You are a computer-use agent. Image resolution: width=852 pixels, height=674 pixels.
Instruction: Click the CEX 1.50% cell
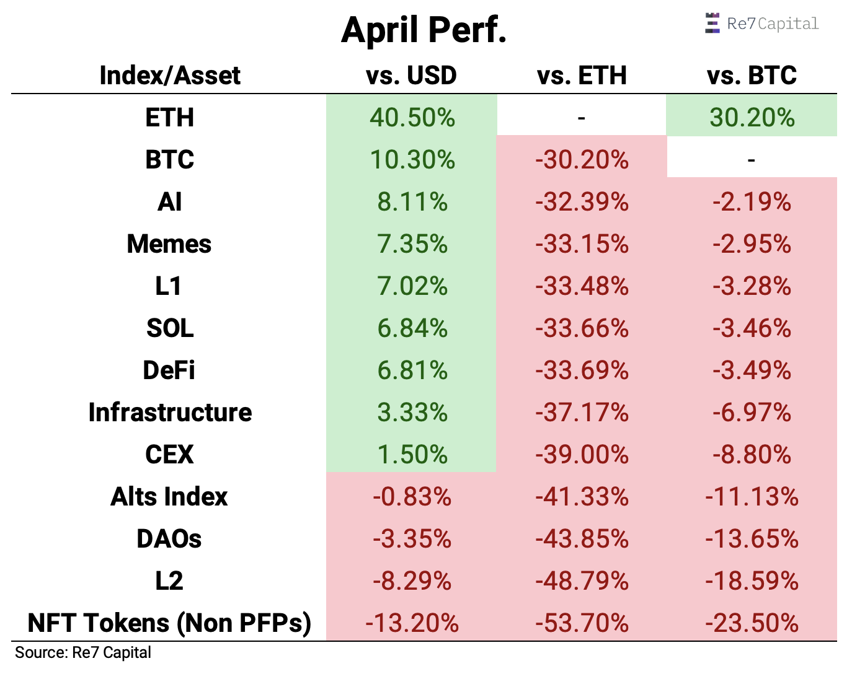tap(412, 455)
